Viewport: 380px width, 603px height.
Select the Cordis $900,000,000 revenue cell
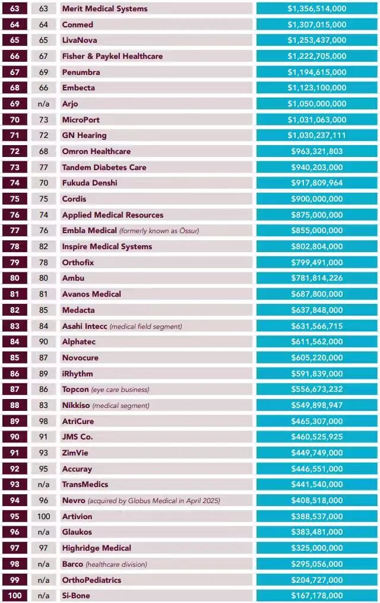[x=316, y=199]
